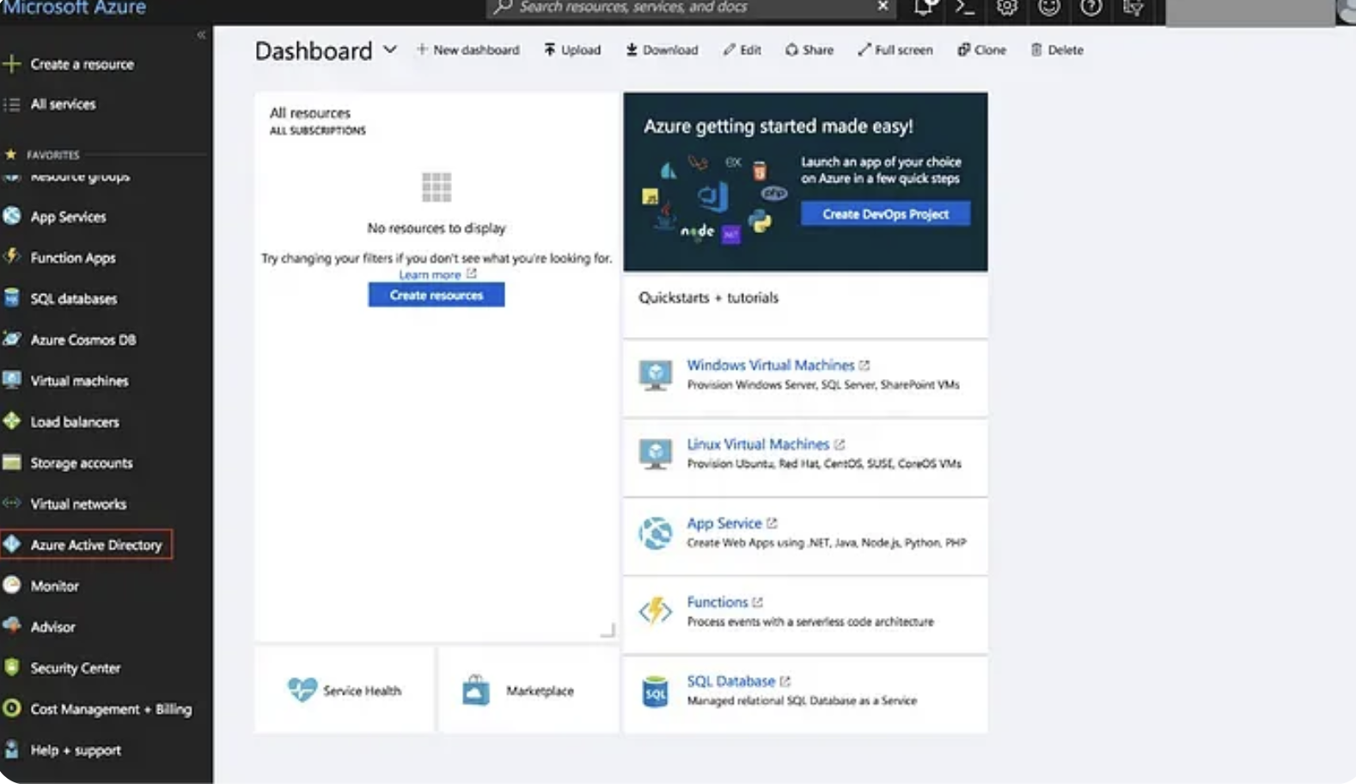The height and width of the screenshot is (784, 1356).
Task: Open All services list icon in sidebar
Action: point(12,104)
